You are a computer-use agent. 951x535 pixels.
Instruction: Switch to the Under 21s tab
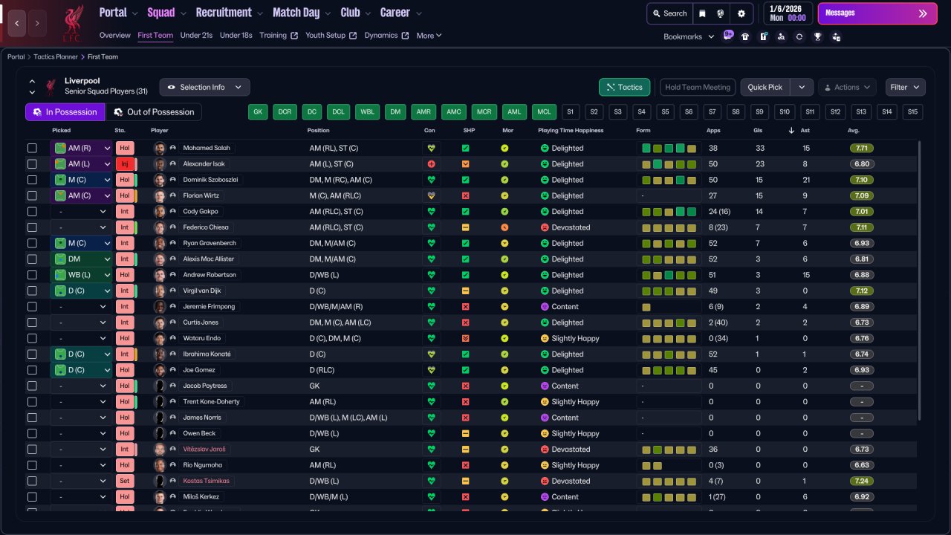[196, 36]
